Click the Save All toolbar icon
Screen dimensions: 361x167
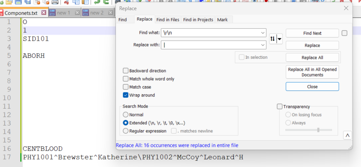tap(27, 2)
